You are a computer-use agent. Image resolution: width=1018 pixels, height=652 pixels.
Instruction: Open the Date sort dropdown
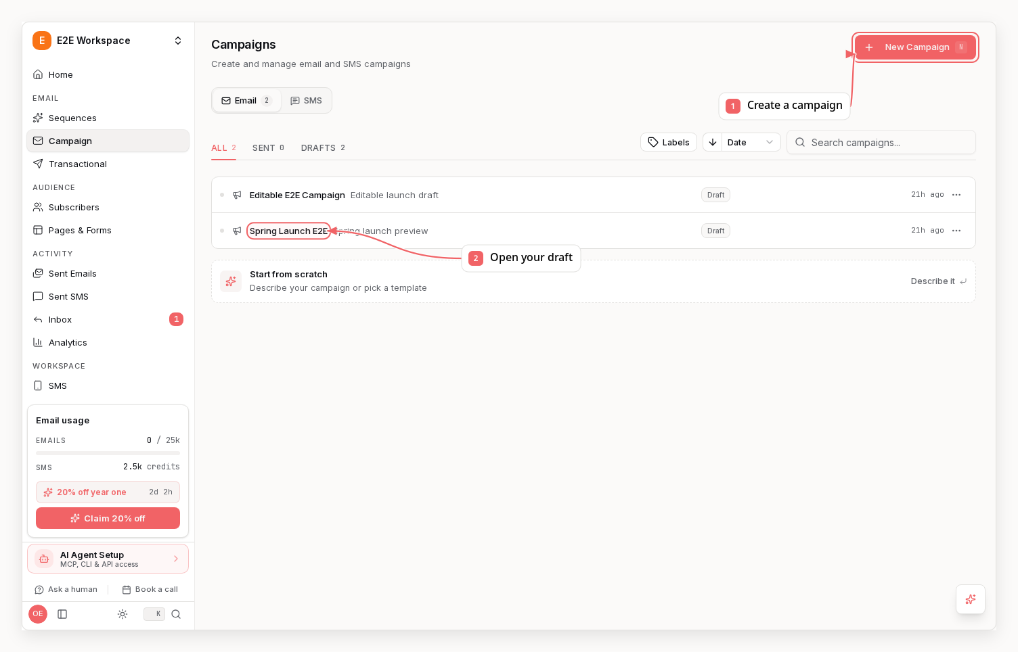pos(751,142)
